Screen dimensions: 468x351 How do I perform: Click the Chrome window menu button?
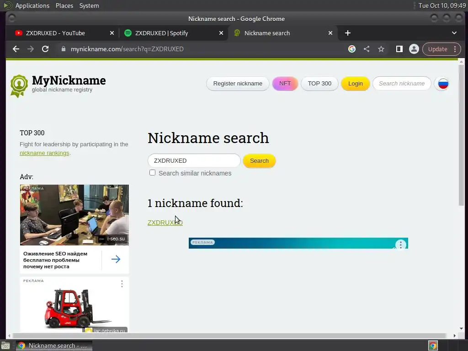[11, 18]
